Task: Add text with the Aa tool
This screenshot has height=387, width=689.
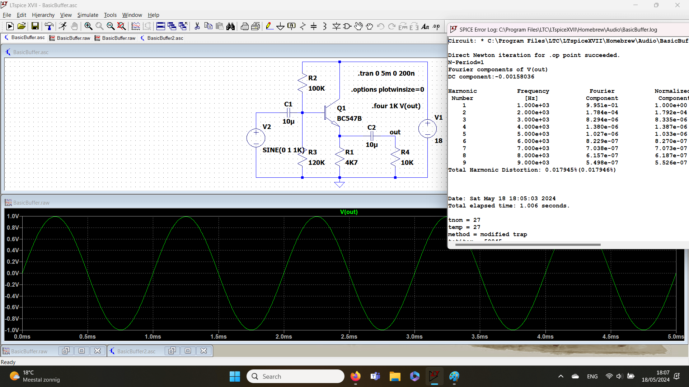Action: (425, 26)
